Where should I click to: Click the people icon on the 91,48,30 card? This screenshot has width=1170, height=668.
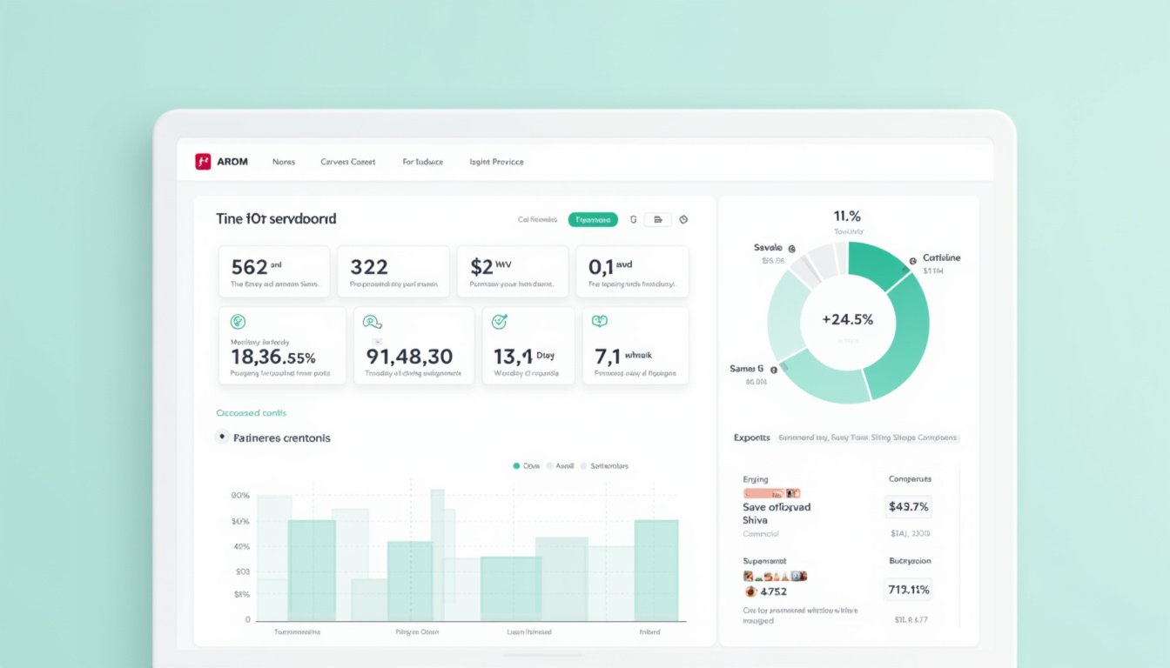pyautogui.click(x=373, y=323)
